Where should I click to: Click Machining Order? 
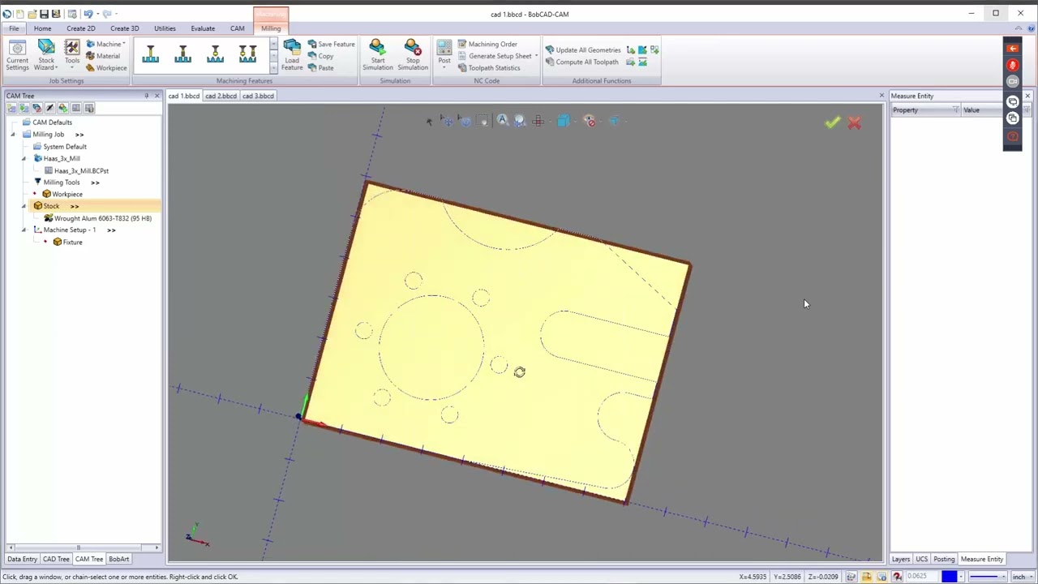487,44
